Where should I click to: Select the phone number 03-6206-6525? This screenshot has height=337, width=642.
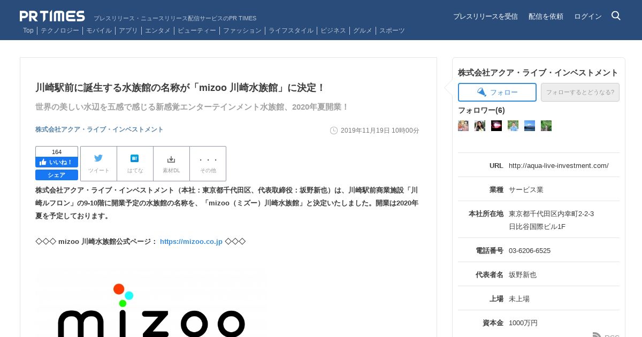(x=530, y=250)
